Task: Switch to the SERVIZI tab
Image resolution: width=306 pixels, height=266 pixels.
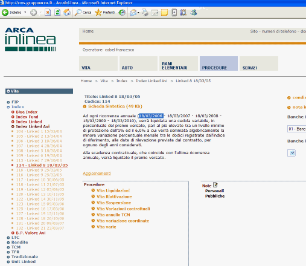Action: [259, 63]
